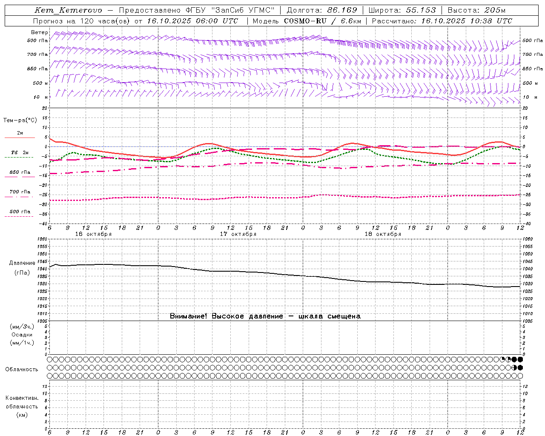Screen dimensions: 545x436
Task: Click the 'Высота: 205м' value
Action: coord(476,10)
